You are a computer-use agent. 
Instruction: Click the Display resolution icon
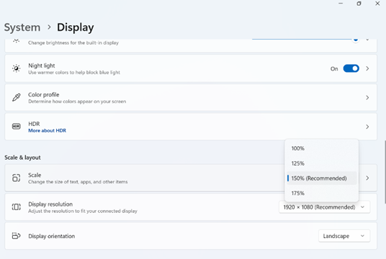(17, 207)
